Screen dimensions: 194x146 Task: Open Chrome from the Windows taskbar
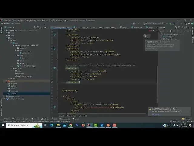(71, 125)
